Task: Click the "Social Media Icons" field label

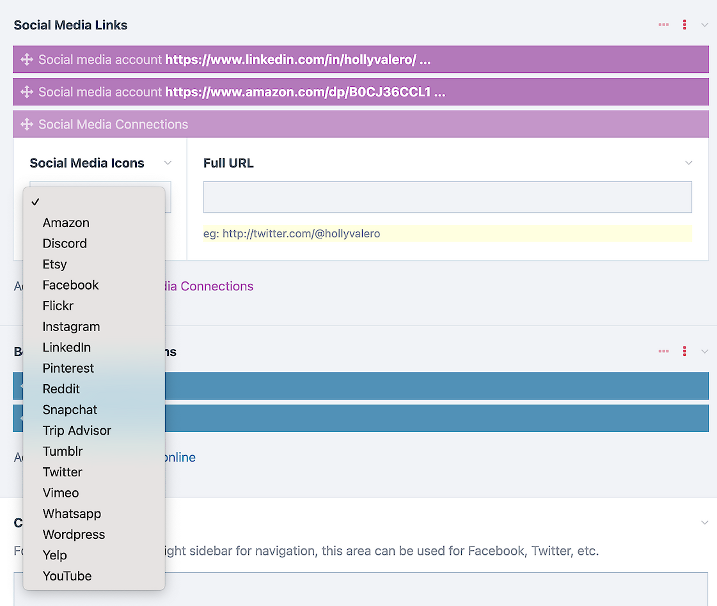Action: click(87, 163)
